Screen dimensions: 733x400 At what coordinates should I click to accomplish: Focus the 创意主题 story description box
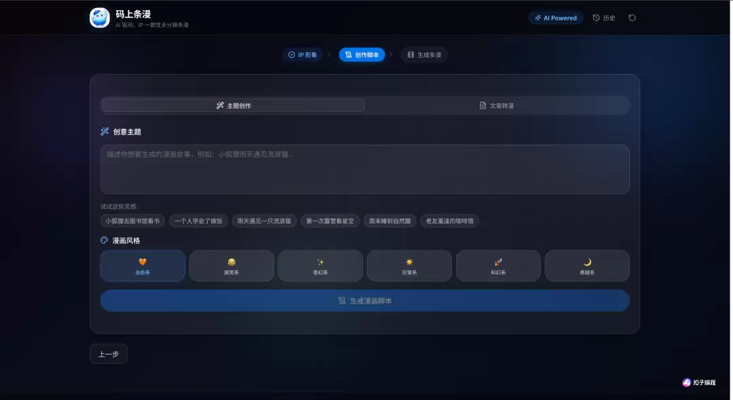tap(364, 169)
